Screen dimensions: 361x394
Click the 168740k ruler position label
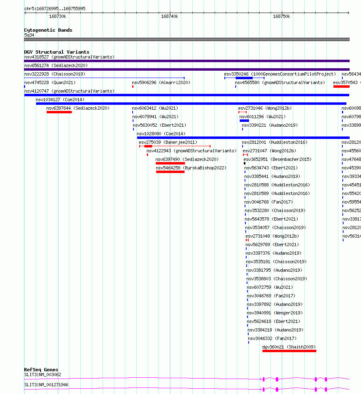pyautogui.click(x=170, y=17)
